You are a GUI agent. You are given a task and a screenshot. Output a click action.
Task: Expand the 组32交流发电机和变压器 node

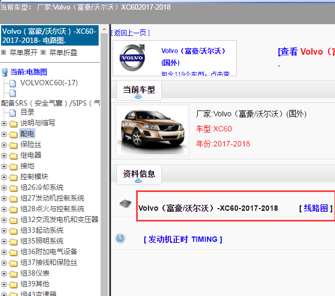4,220
